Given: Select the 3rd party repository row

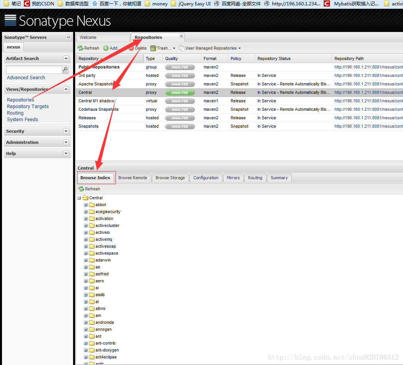Looking at the screenshot, I should (239, 75).
